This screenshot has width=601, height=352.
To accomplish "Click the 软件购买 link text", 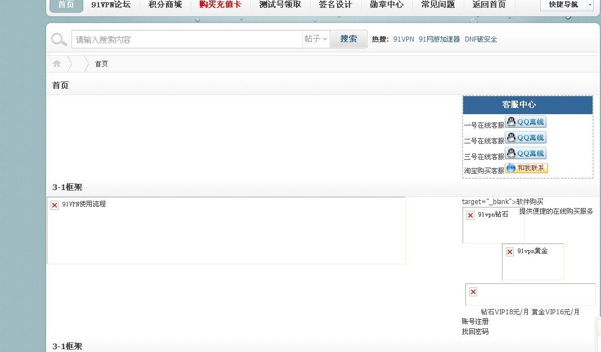I will [530, 201].
